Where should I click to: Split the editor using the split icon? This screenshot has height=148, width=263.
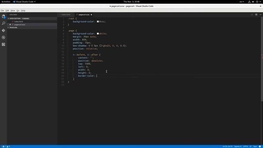pos(256,15)
